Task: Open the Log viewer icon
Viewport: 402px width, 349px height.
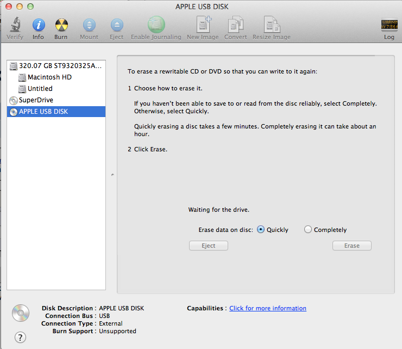Action: tap(389, 25)
